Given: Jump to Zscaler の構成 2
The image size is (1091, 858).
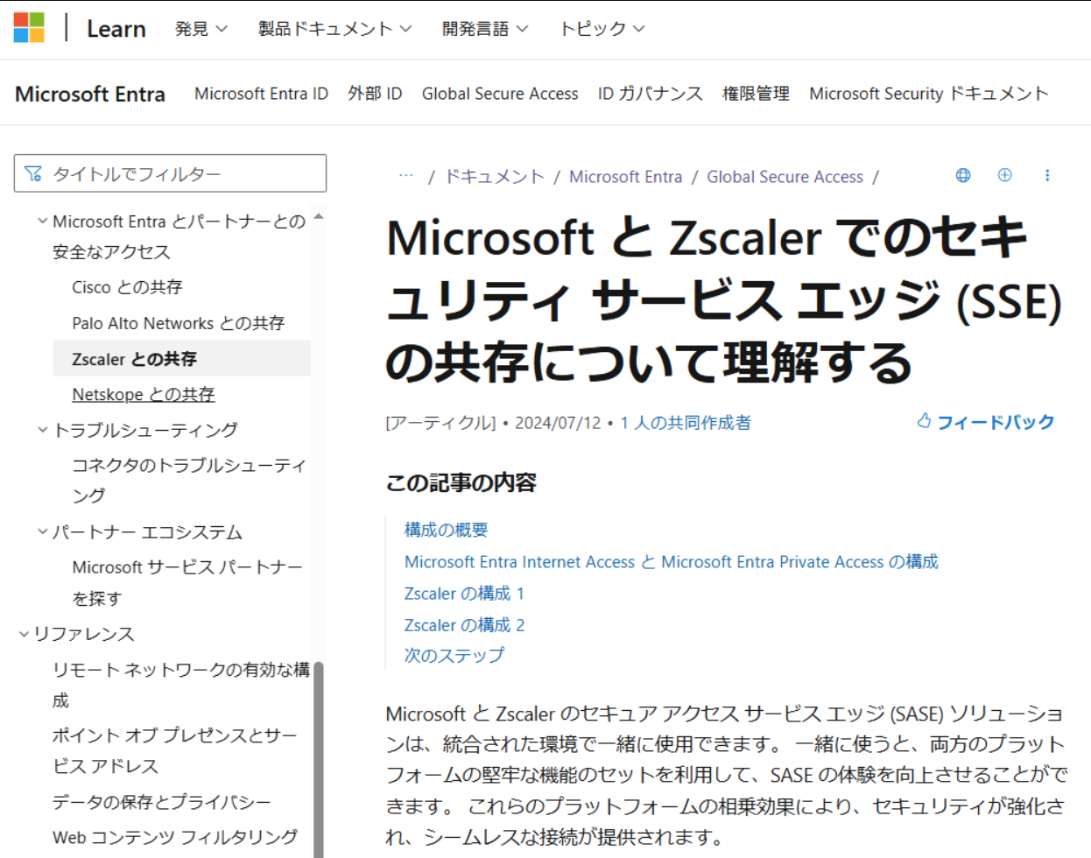Looking at the screenshot, I should (464, 624).
